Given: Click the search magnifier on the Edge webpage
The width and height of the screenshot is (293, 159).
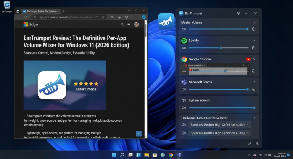Looking at the screenshot, I should coord(122,24).
